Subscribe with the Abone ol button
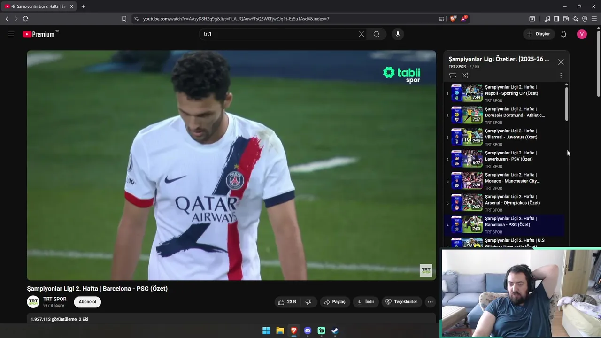 point(87,302)
